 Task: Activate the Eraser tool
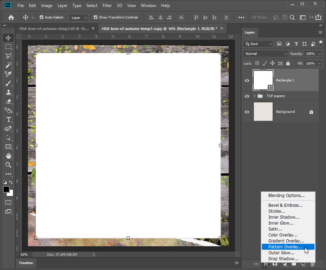(8, 101)
